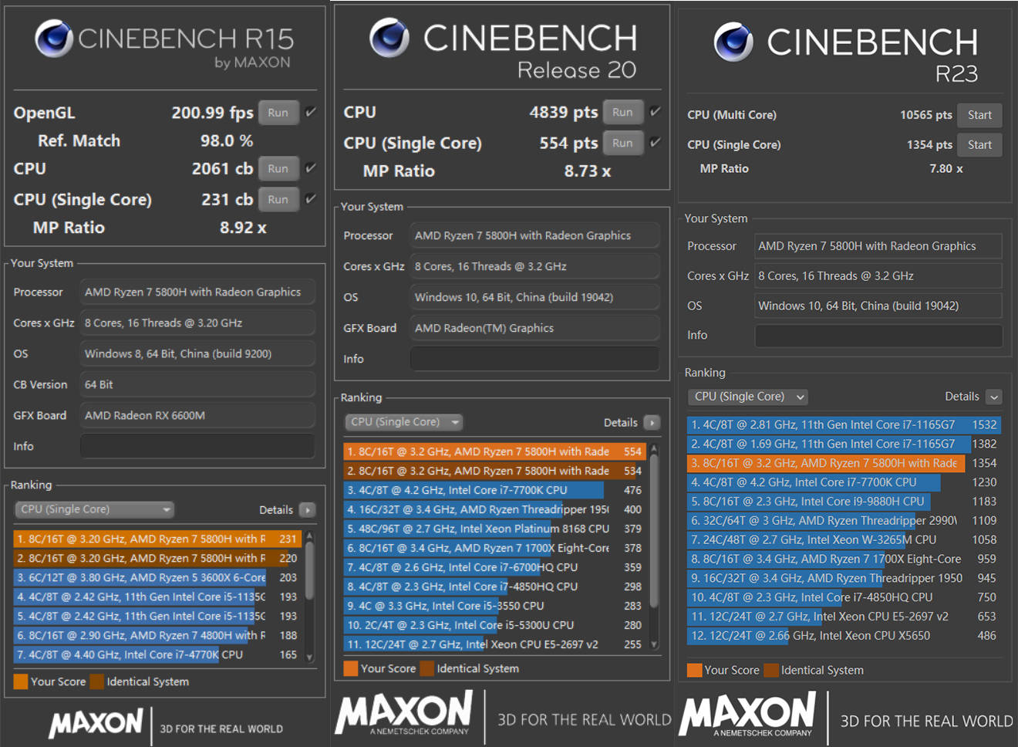Click the Info field in Cinebench R15
This screenshot has width=1018, height=747.
pyautogui.click(x=197, y=446)
